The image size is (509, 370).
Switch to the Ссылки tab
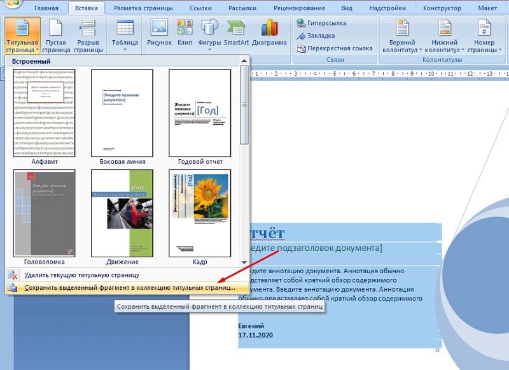click(200, 8)
